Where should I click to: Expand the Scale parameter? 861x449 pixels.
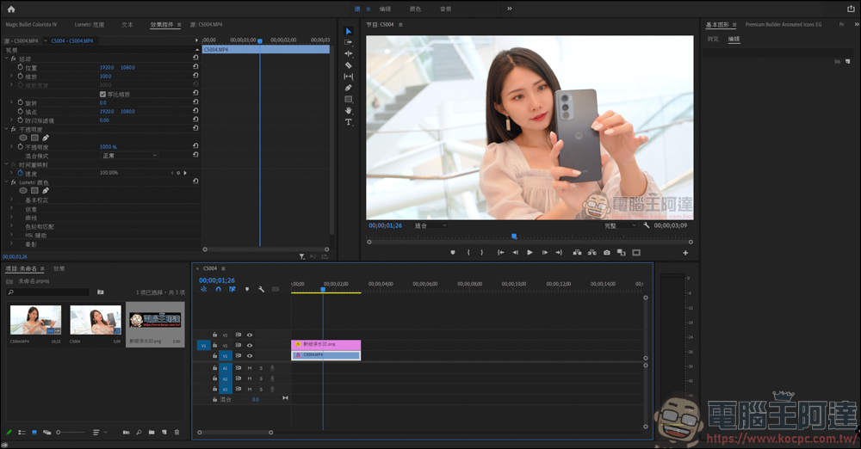point(11,76)
